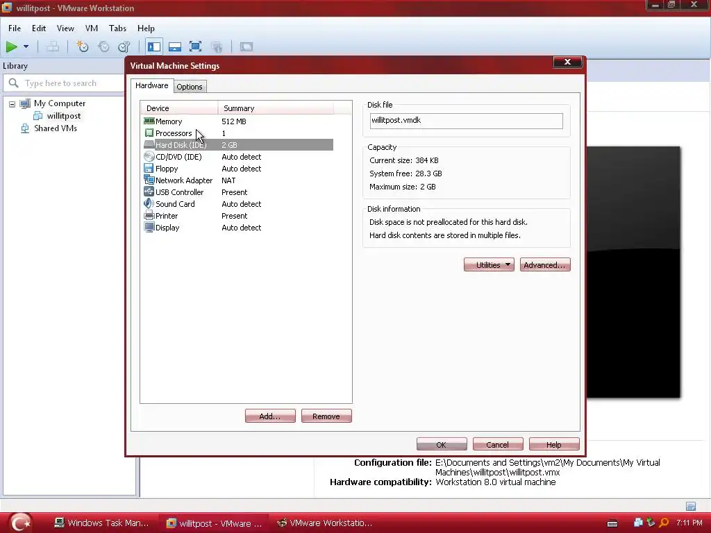Click the Revert to Snapshot toolbar icon
The height and width of the screenshot is (533, 711).
(103, 46)
